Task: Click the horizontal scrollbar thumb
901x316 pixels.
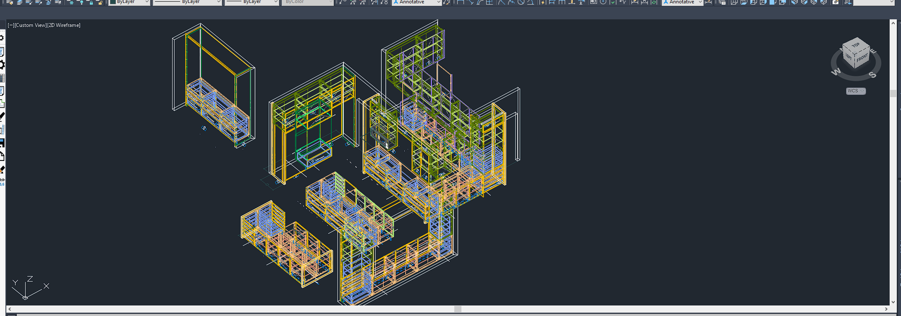Action: click(458, 309)
